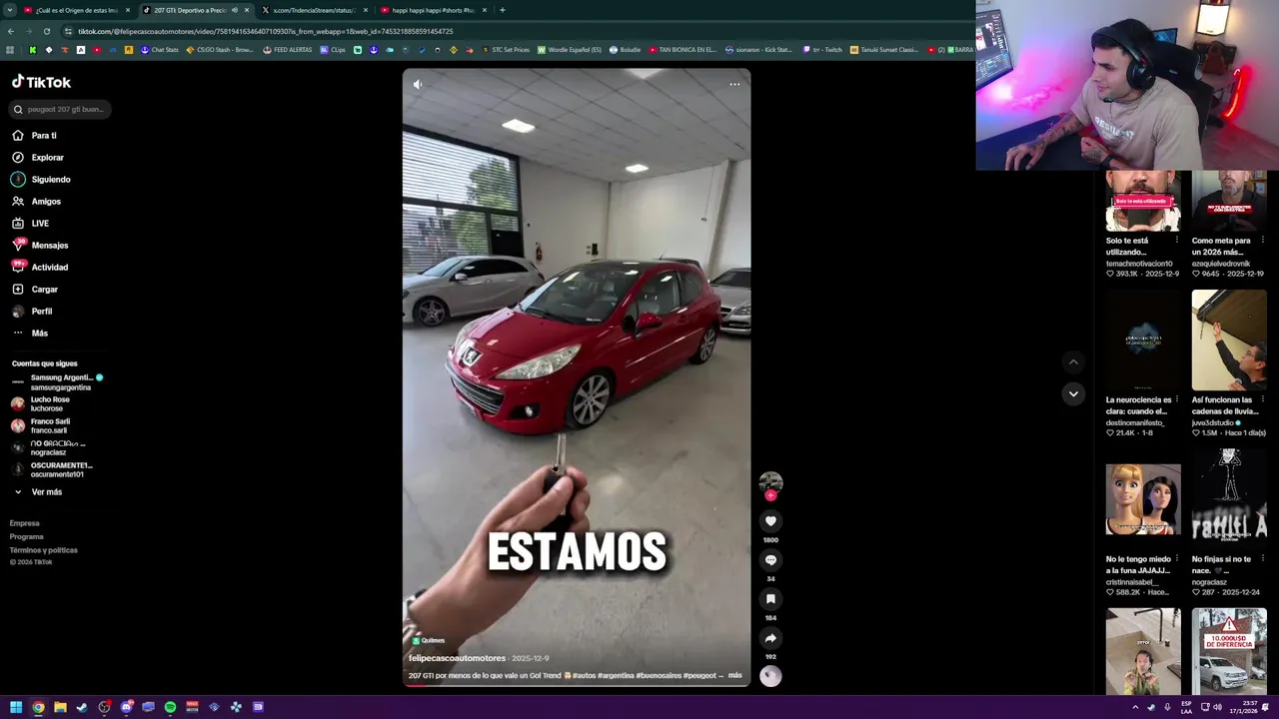The height and width of the screenshot is (719, 1279).
Task: Switch to the x.com TridenciaStream tab
Action: [315, 10]
